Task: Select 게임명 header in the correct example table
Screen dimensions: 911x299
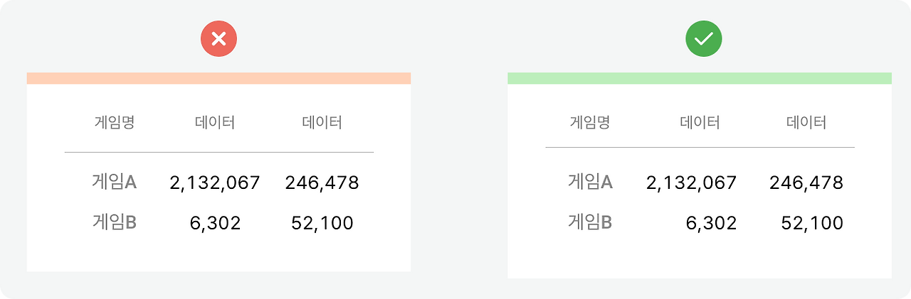Action: (590, 123)
